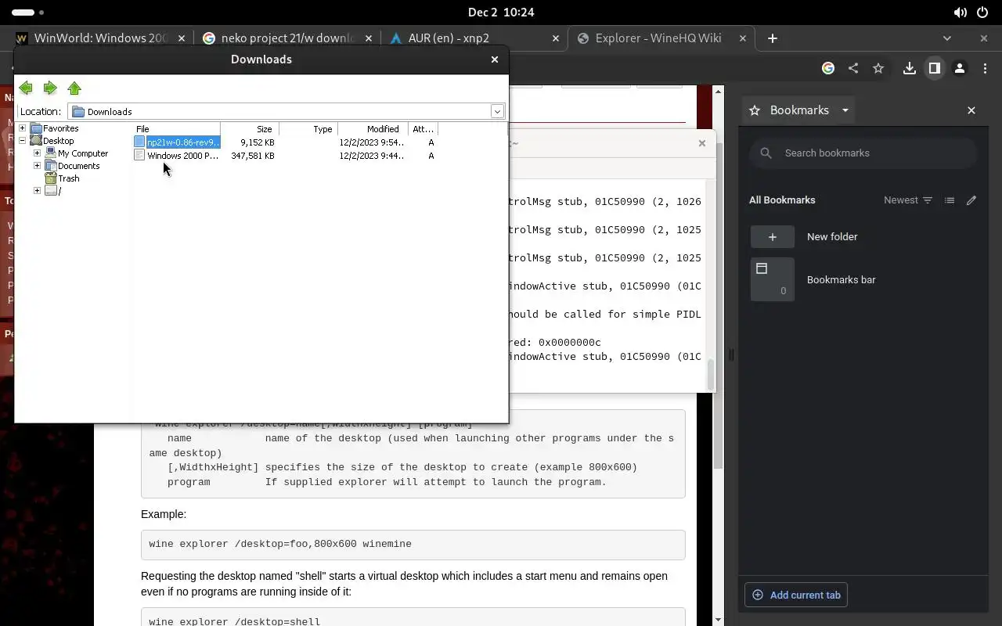Viewport: 1002px width, 626px height.
Task: Open the Newest sort dropdown
Action: (x=908, y=200)
